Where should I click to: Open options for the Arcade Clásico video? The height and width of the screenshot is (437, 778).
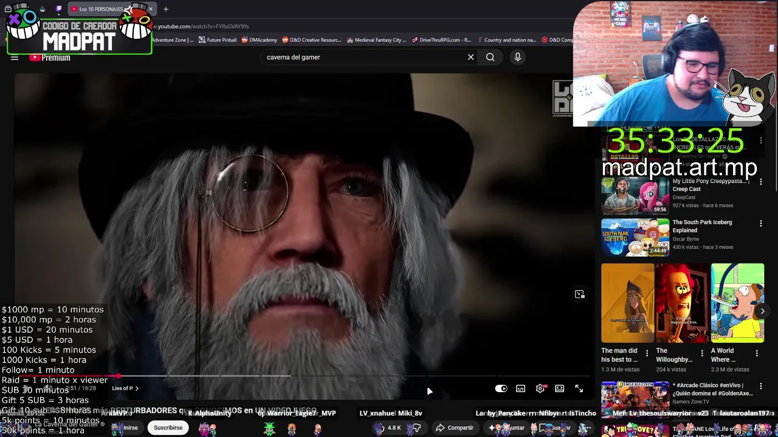761,386
